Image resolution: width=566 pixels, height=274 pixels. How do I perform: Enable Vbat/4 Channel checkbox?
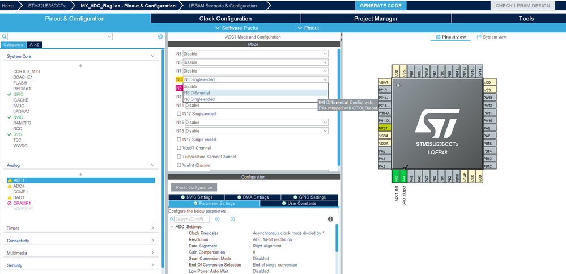click(x=178, y=148)
